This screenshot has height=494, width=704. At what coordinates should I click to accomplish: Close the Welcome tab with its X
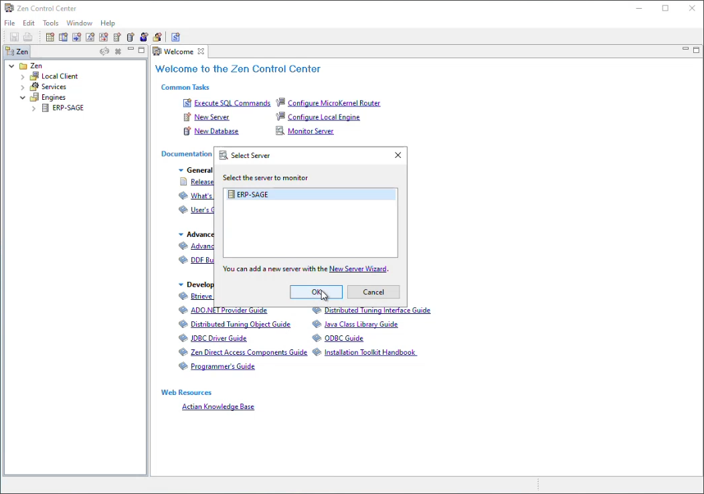(x=201, y=52)
